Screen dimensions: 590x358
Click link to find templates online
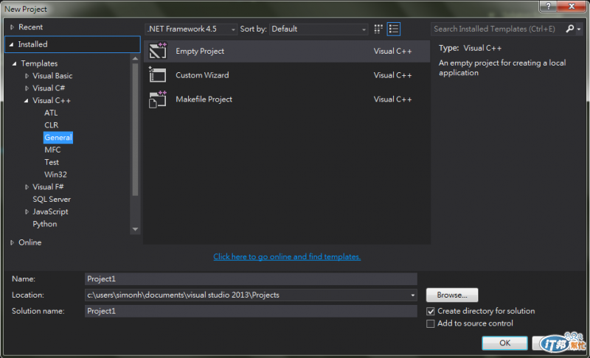tap(287, 257)
